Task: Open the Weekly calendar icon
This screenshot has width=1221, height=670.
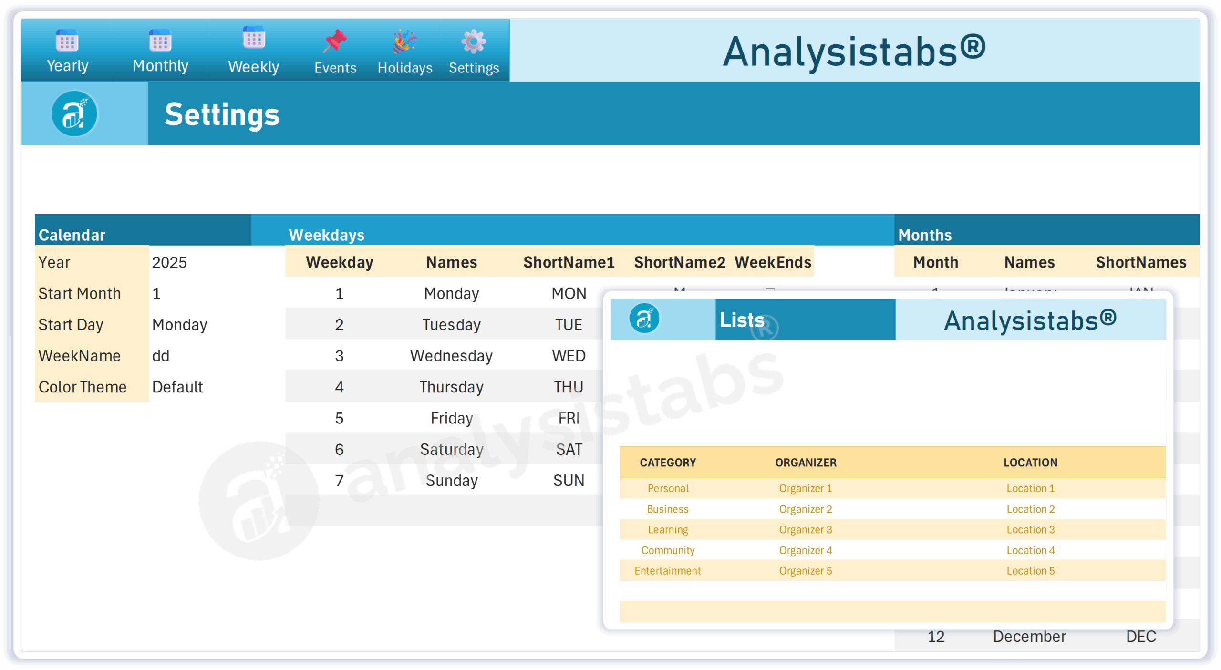Action: click(x=254, y=38)
